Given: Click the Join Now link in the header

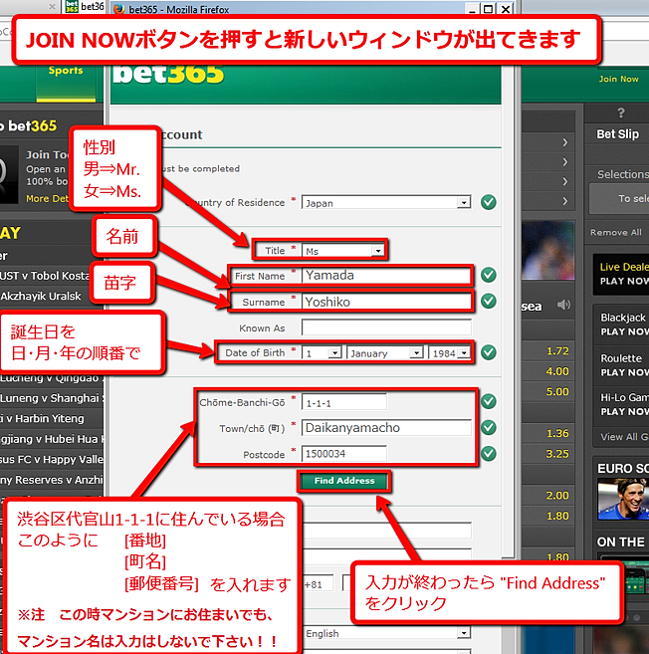Looking at the screenshot, I should point(618,80).
